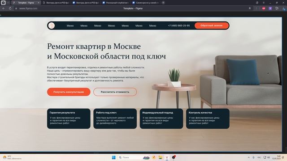
Task: Click the phone number +7 (495) 665-25-95
Action: (x=179, y=26)
